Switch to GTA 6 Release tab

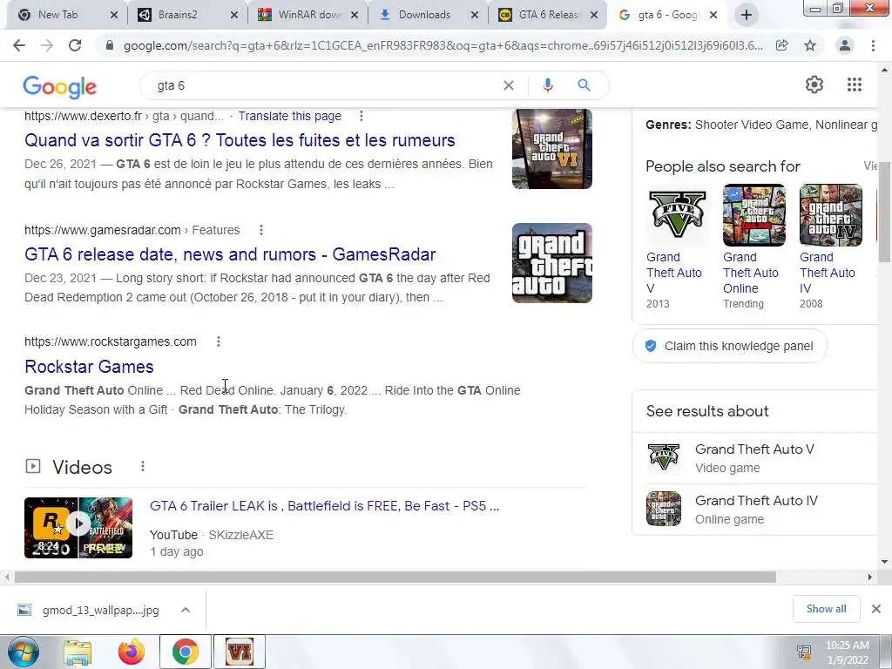pos(548,16)
